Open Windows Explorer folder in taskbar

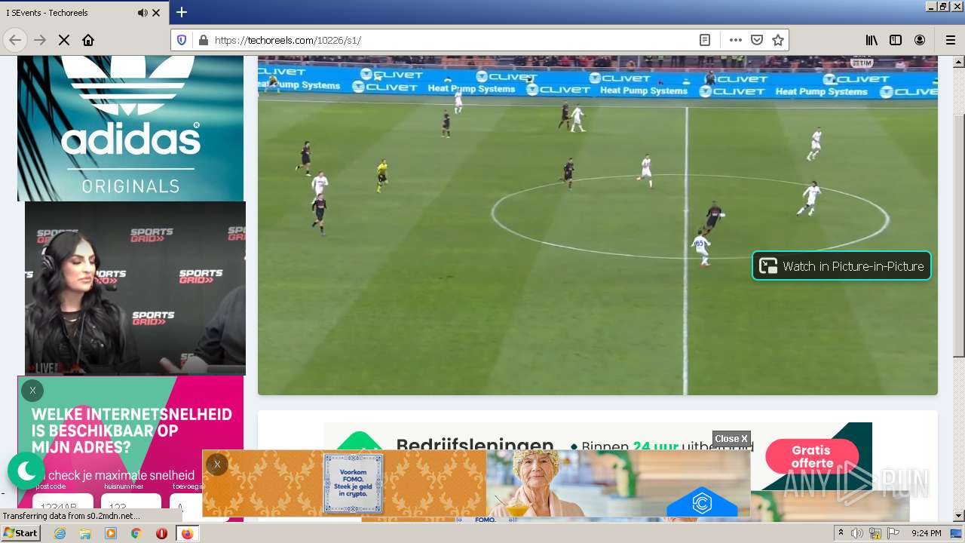tap(85, 533)
